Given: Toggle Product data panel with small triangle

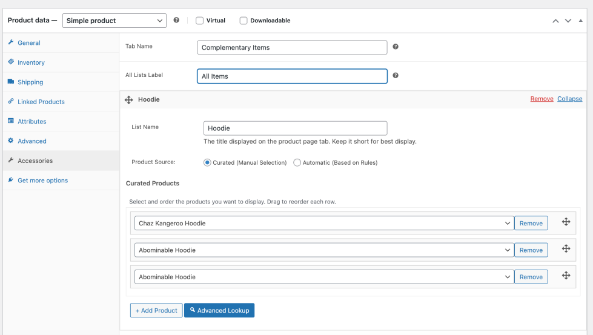Looking at the screenshot, I should [x=581, y=21].
